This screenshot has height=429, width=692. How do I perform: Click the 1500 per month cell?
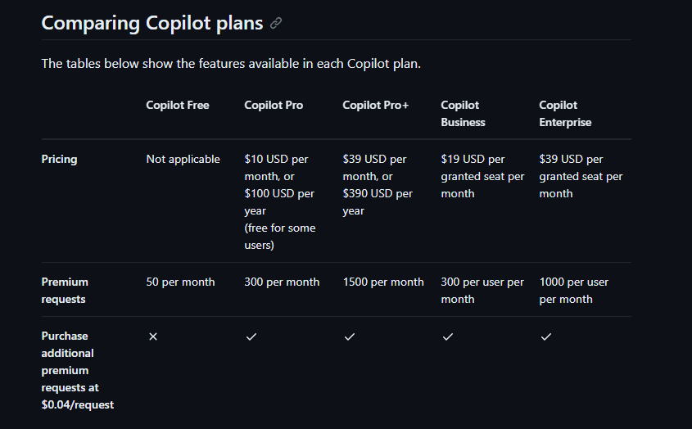pos(382,282)
